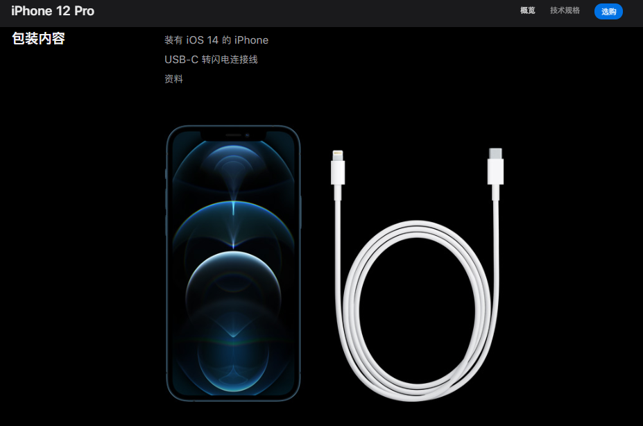Click the USB-C connector end of the cable
This screenshot has height=426, width=643.
[495, 167]
